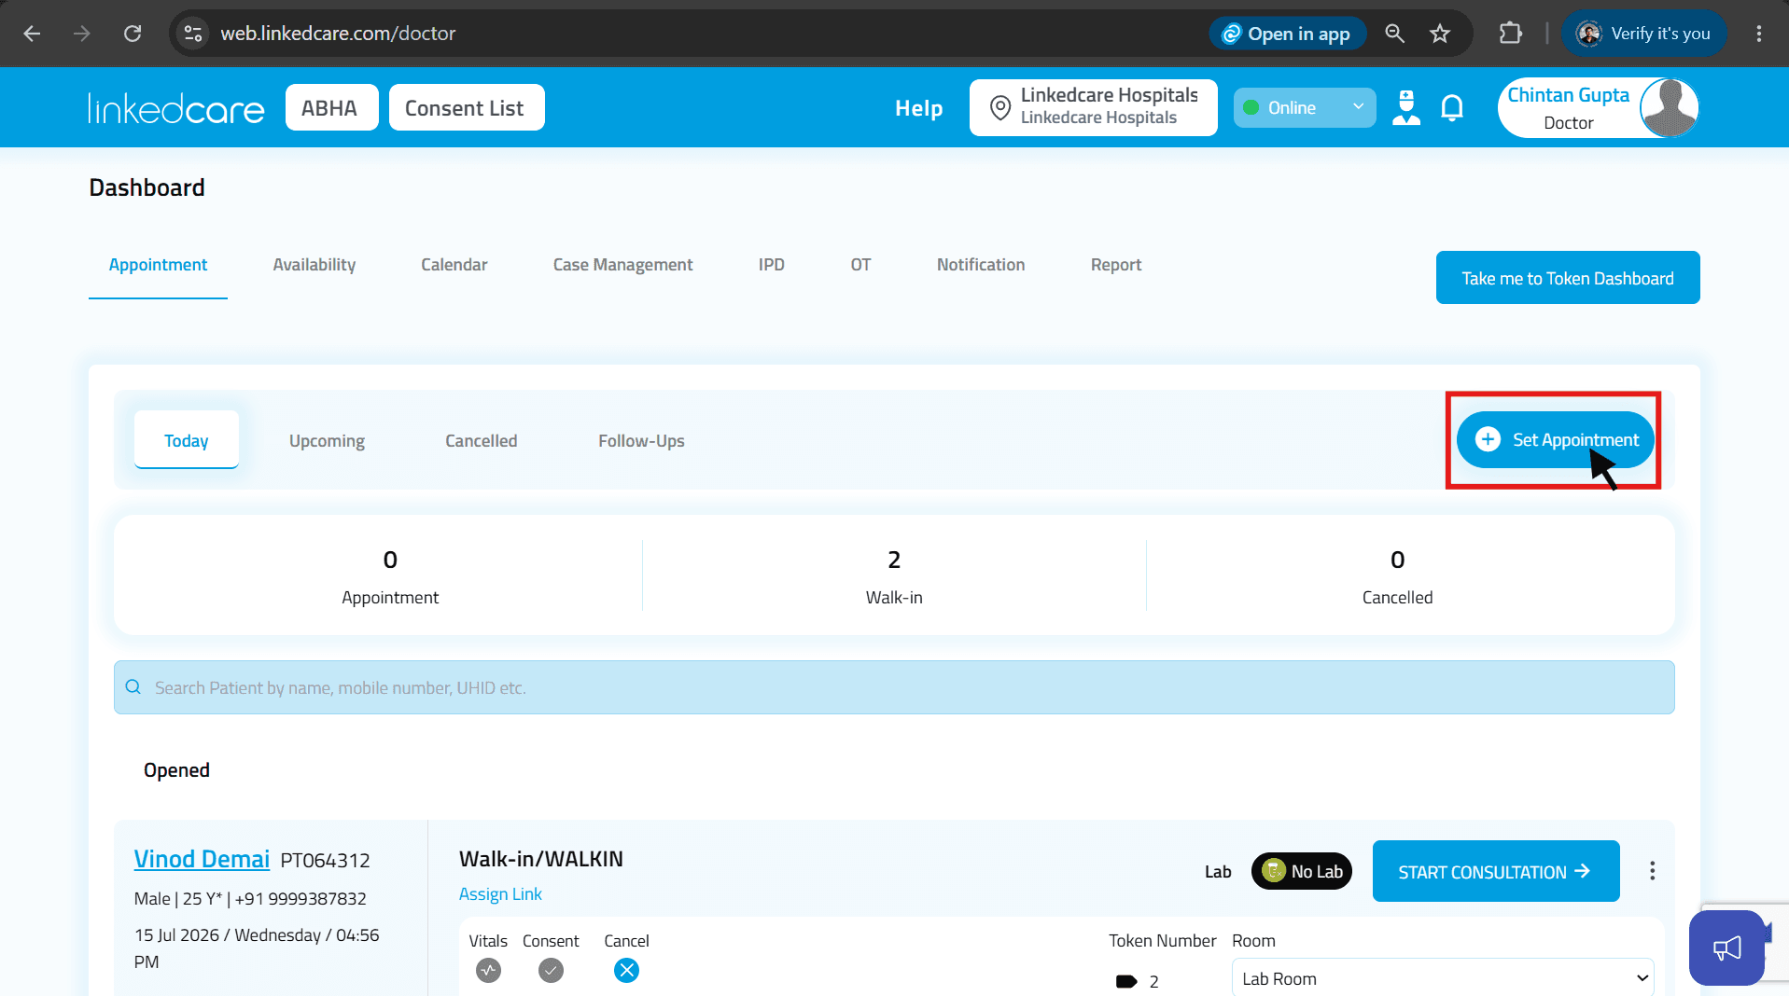1789x996 pixels.
Task: Open the Chrome three-dot menu
Action: [x=1759, y=34]
